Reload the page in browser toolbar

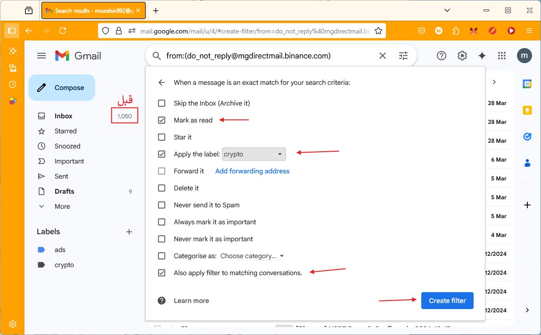tap(63, 31)
